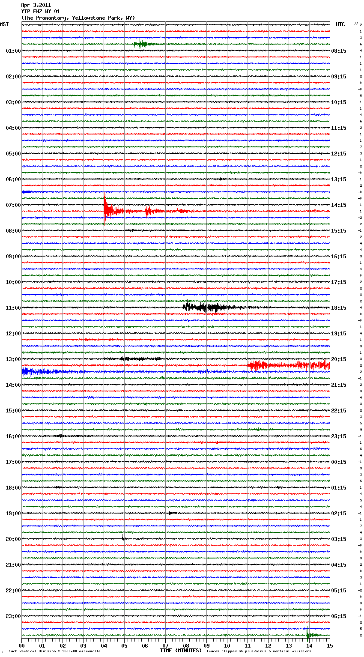Click the '11:00' MST time label
The image size is (364, 657).
point(13,308)
